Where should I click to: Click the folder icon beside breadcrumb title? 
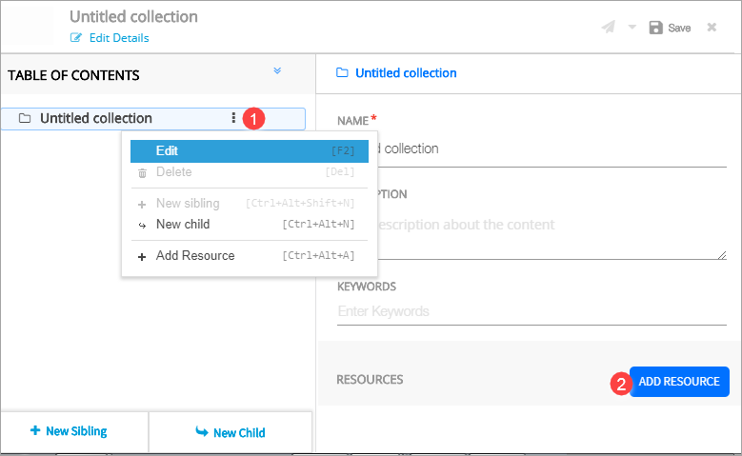click(x=342, y=73)
